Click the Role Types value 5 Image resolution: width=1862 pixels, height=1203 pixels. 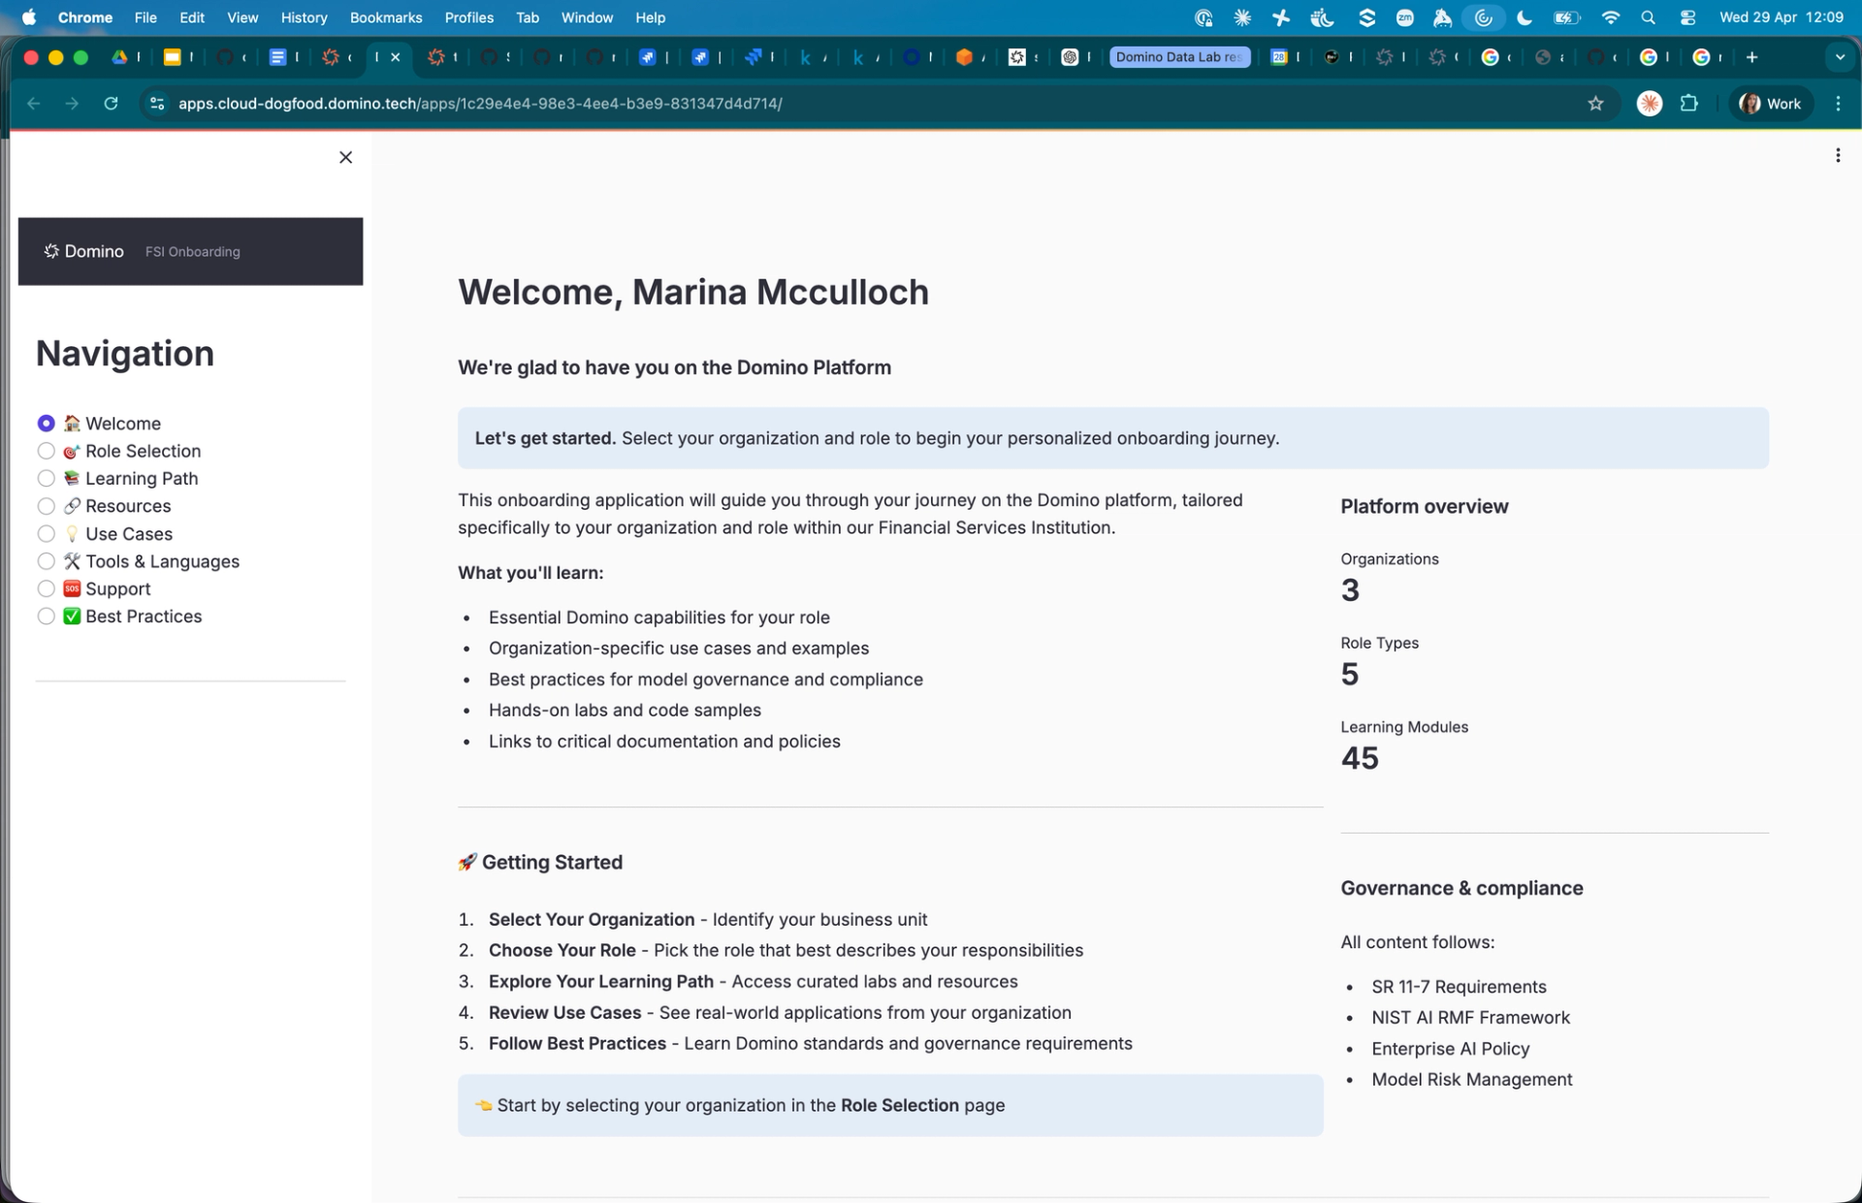tap(1349, 674)
